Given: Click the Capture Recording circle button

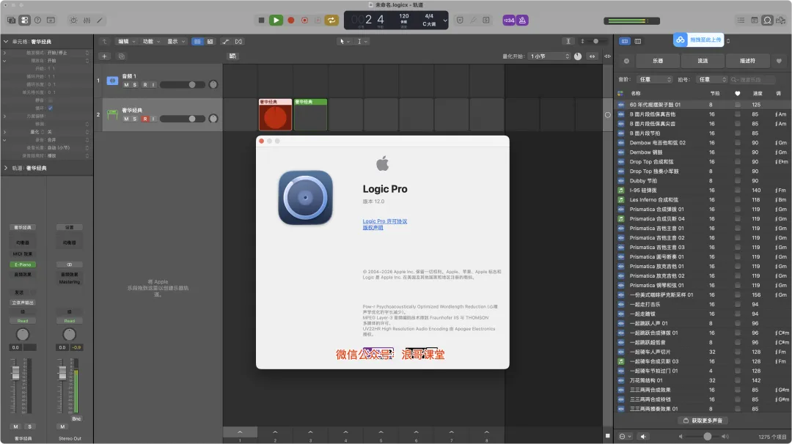Looking at the screenshot, I should coord(304,21).
